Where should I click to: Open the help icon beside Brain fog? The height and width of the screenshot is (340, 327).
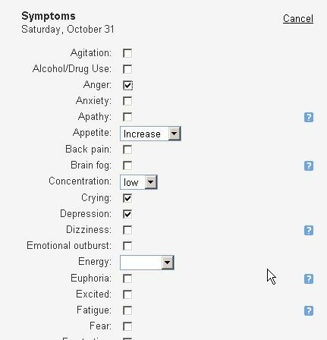coord(309,166)
